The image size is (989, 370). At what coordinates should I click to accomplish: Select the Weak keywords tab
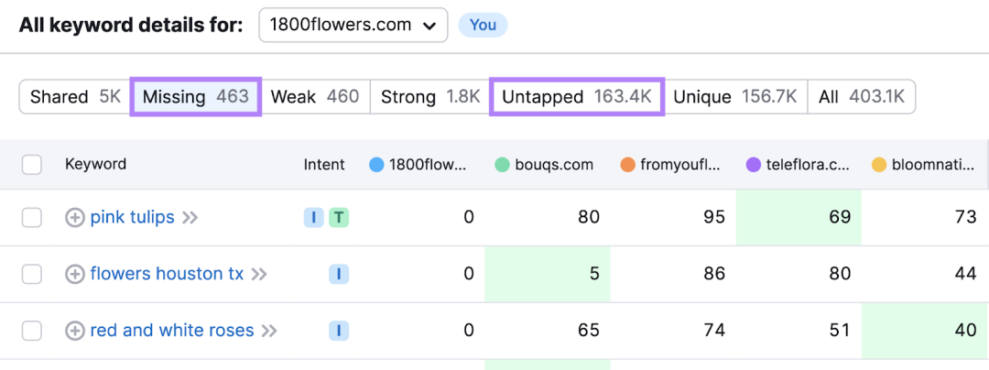tap(315, 97)
